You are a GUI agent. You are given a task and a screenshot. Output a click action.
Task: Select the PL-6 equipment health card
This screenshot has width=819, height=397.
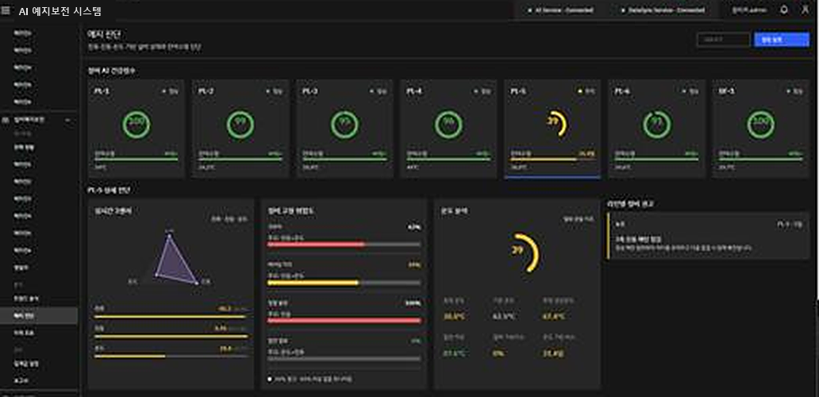[656, 129]
